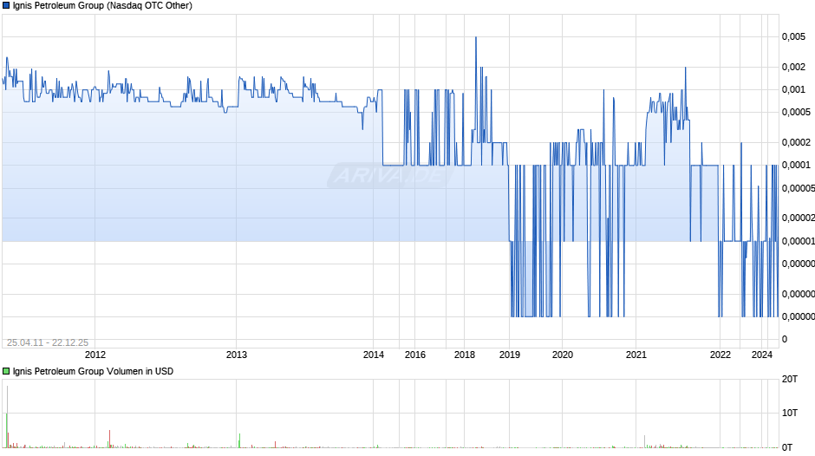This screenshot has width=815, height=456.
Task: Click the 2013 x-axis label
Action: point(237,355)
